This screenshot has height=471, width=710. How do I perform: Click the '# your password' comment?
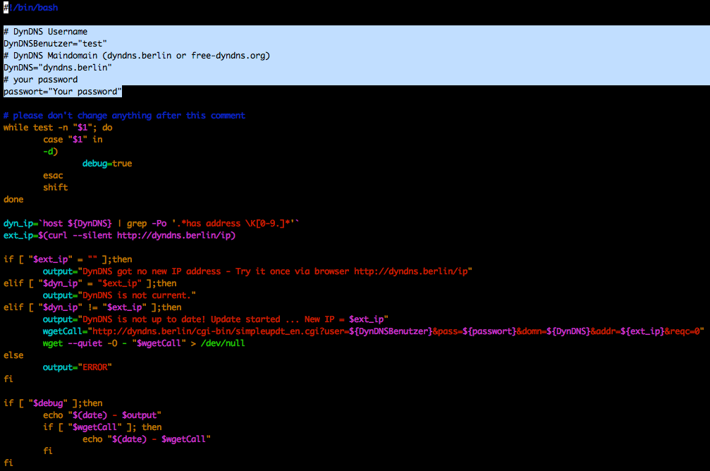click(x=41, y=80)
